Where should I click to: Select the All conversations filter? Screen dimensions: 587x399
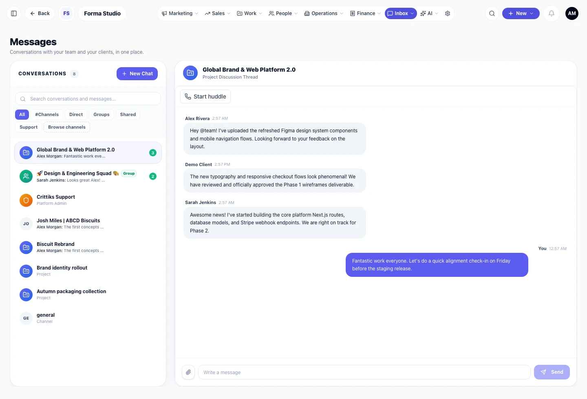[22, 115]
